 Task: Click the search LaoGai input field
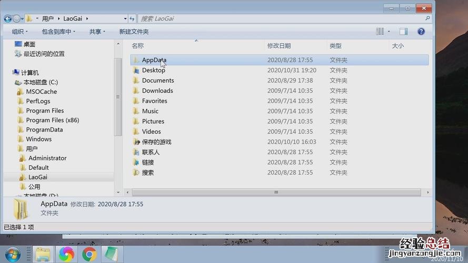tap(279, 18)
